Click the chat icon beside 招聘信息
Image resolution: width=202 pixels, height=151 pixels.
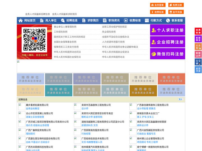(63, 20)
